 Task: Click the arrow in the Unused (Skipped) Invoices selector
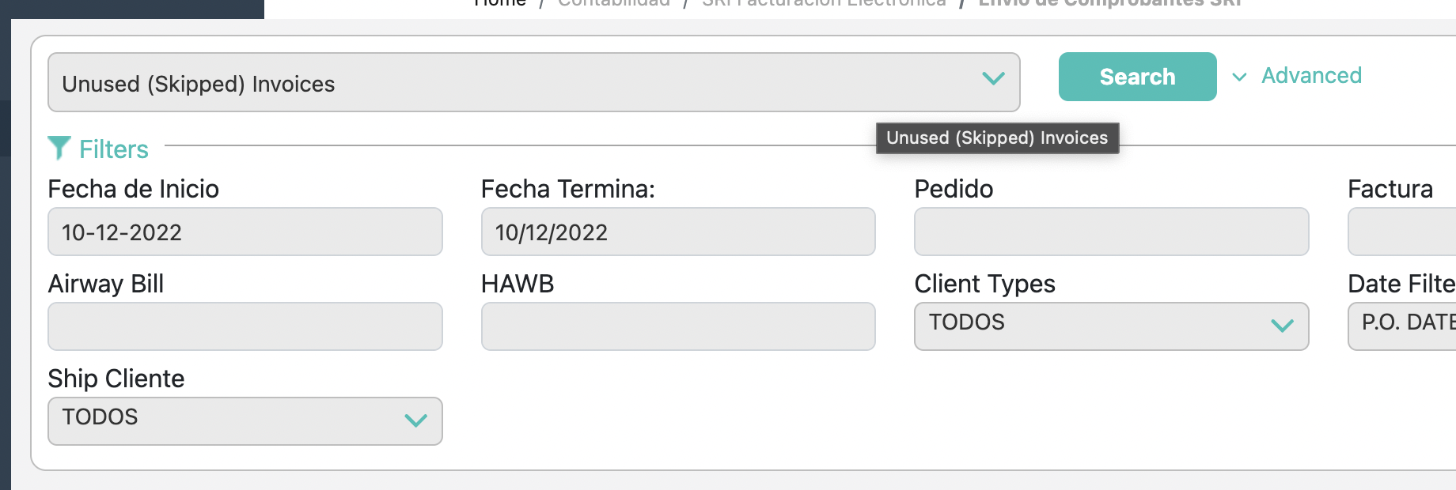pyautogui.click(x=992, y=78)
